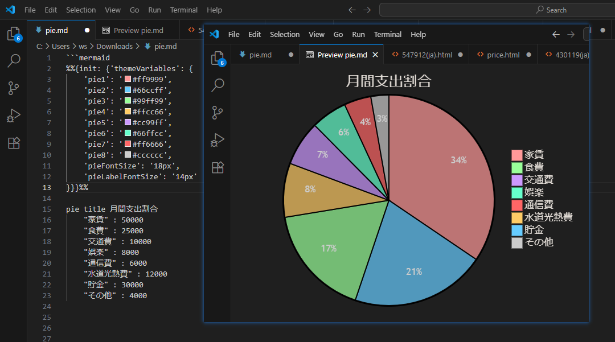The height and width of the screenshot is (342, 615).
Task: Click the back navigation arrow
Action: click(x=351, y=10)
